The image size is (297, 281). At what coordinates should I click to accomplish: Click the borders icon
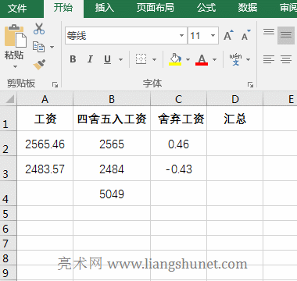click(141, 59)
